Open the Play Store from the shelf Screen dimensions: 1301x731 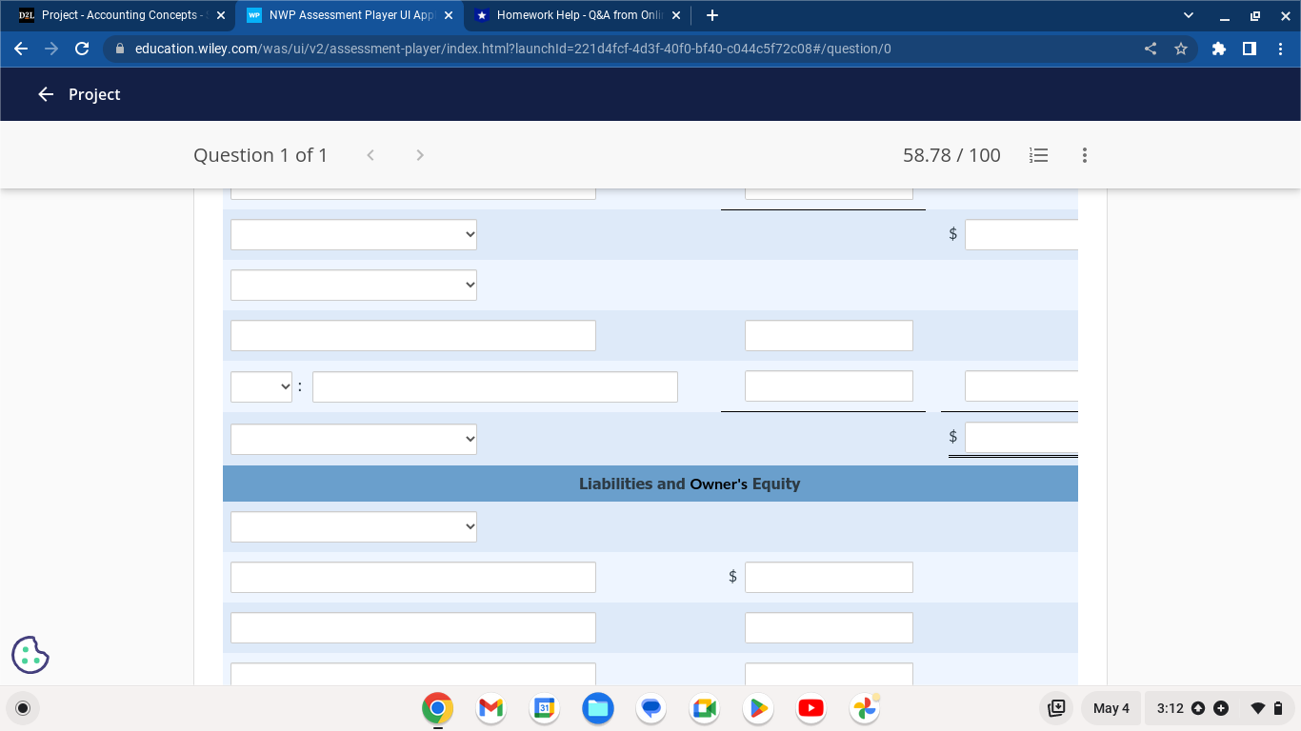[758, 708]
